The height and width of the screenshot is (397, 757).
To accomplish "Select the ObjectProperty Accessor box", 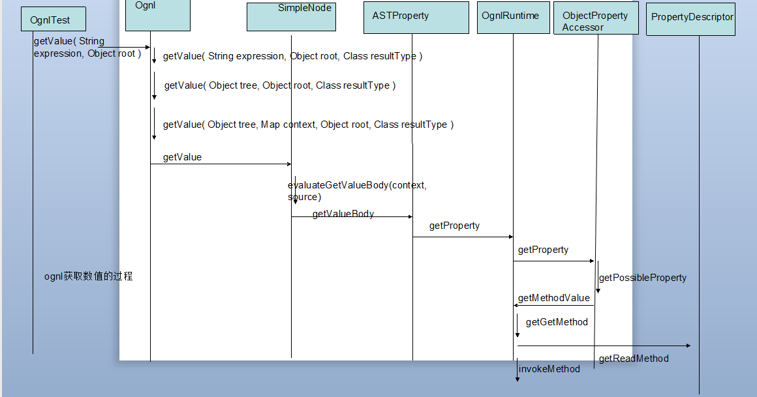I will click(596, 18).
